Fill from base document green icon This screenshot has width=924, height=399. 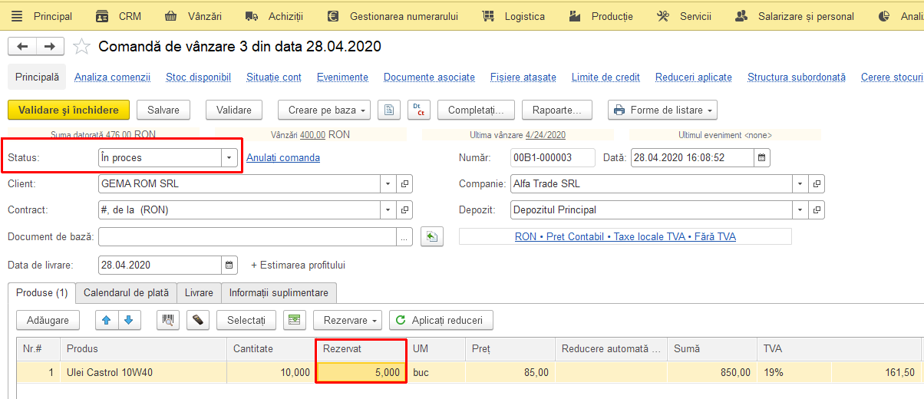pyautogui.click(x=432, y=237)
